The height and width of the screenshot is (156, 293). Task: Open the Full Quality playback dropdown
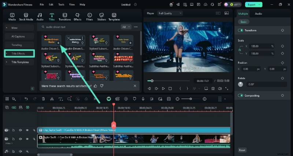170,13
